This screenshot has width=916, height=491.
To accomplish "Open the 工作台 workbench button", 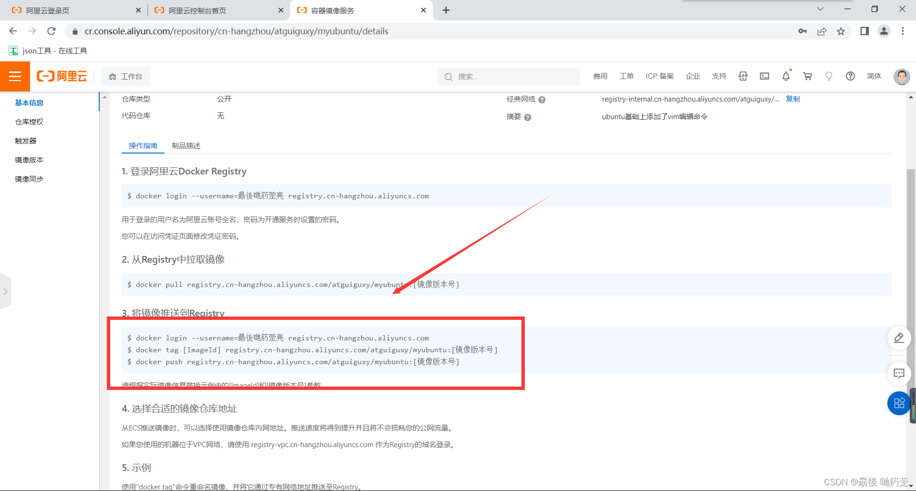I will coord(126,76).
